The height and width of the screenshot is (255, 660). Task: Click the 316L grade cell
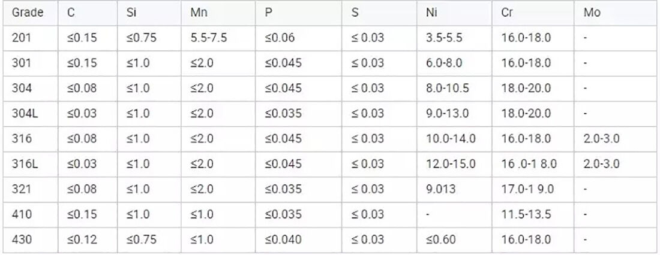coord(22,163)
